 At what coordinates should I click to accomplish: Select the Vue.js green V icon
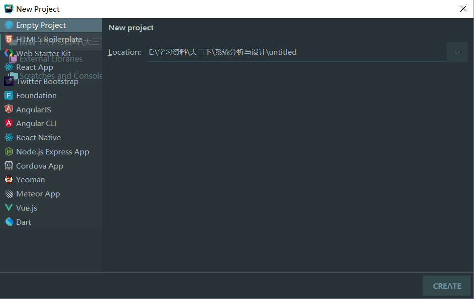[9, 208]
